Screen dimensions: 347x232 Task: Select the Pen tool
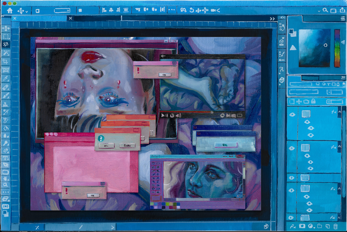[x=6, y=150]
